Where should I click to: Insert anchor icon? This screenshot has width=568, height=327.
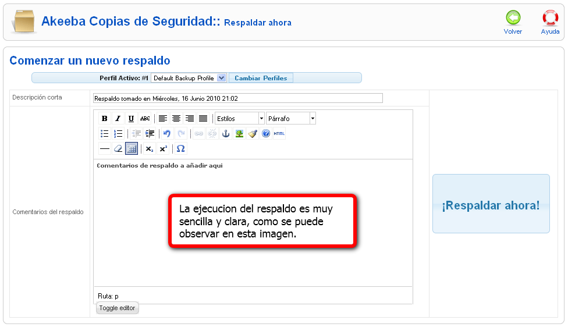226,134
